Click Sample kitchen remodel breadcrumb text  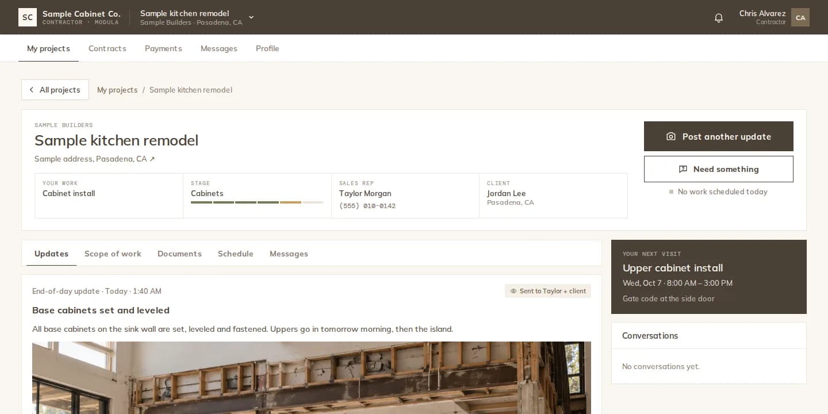coord(191,90)
